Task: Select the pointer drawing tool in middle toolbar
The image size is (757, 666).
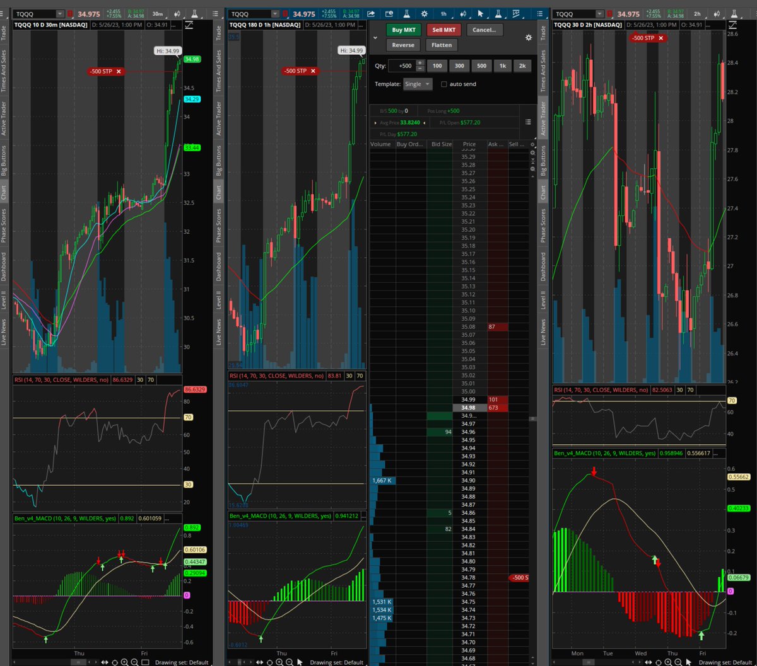Action: click(480, 13)
